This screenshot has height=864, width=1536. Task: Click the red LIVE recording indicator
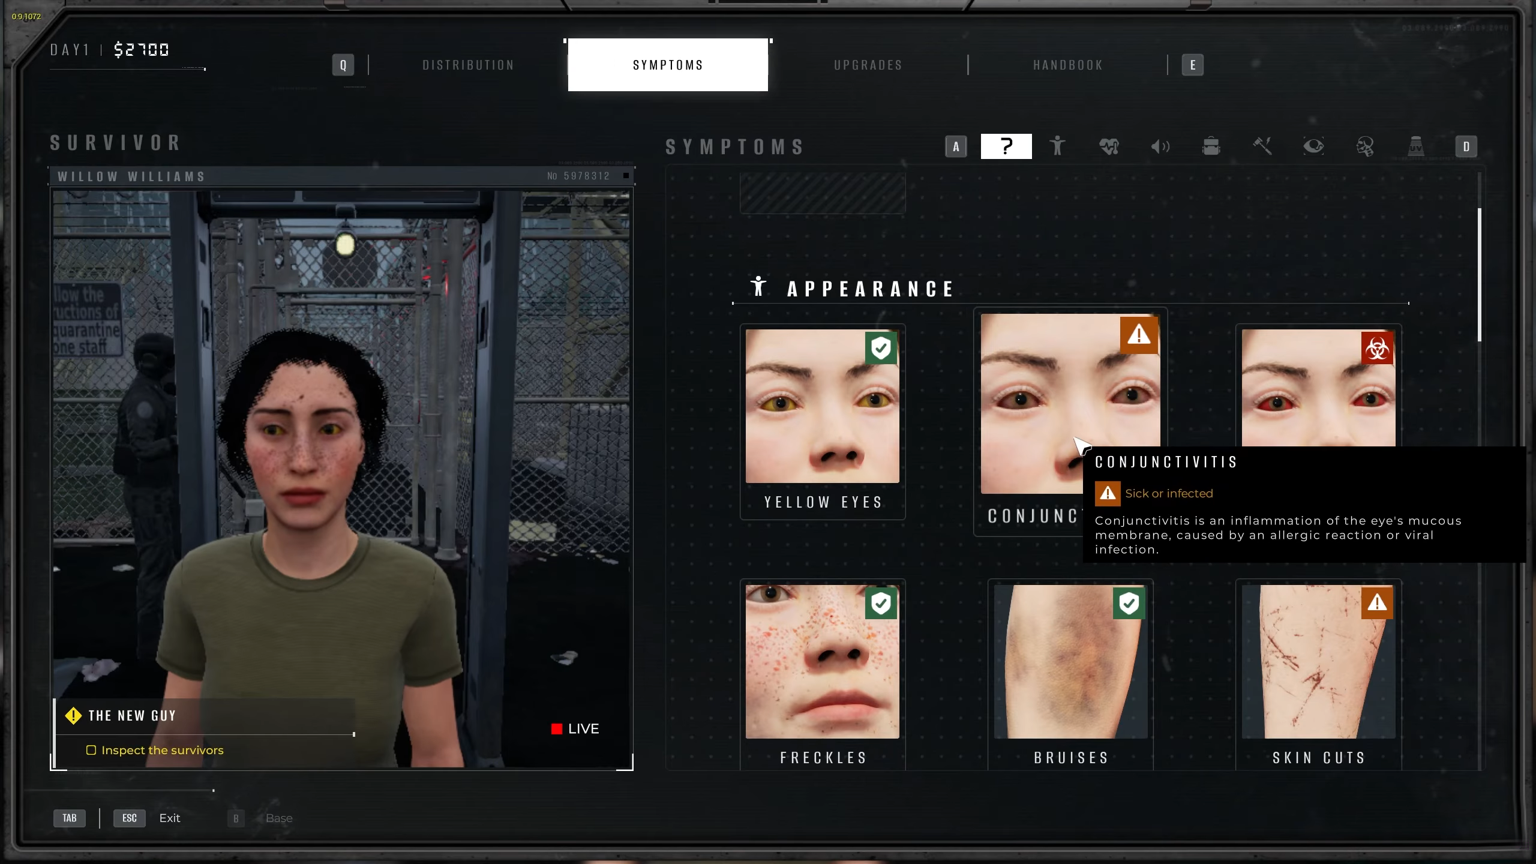point(575,728)
